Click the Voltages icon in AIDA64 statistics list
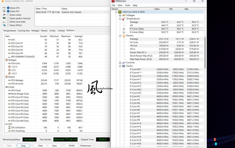235x148 pixels. click(6, 60)
